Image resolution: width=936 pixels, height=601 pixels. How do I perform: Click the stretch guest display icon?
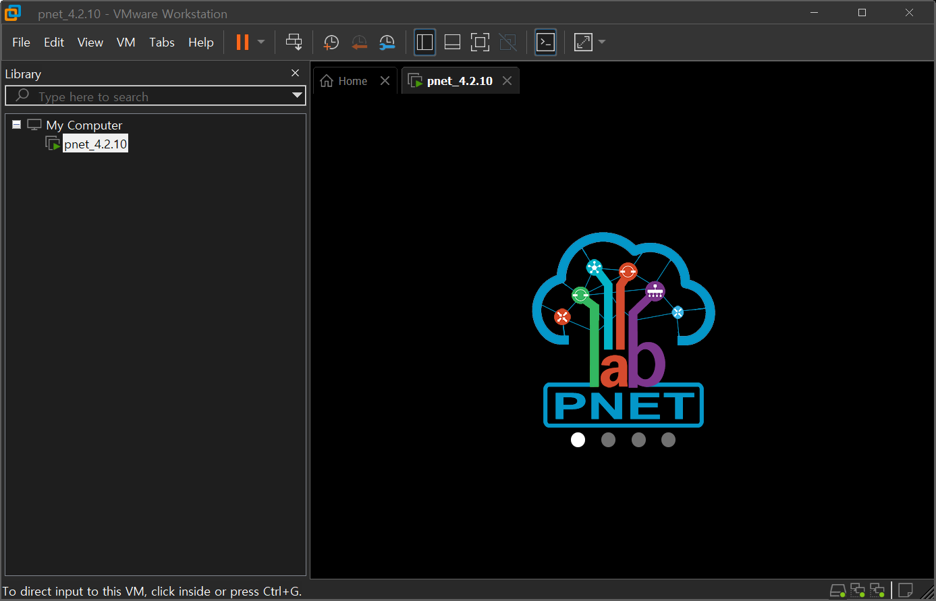pos(582,42)
